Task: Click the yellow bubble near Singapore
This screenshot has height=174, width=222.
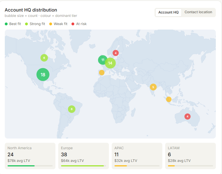Action: coord(169,99)
